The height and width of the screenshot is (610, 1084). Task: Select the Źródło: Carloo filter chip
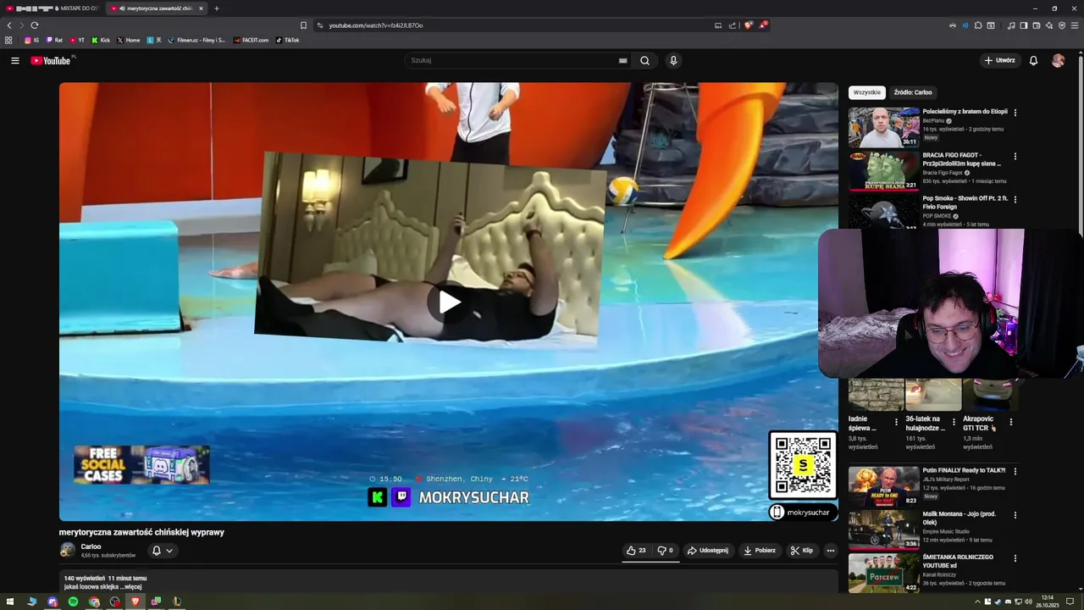click(913, 92)
